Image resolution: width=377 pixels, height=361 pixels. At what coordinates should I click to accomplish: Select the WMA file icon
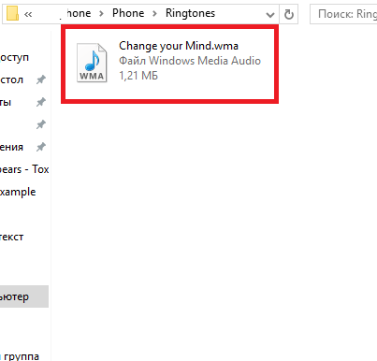92,63
